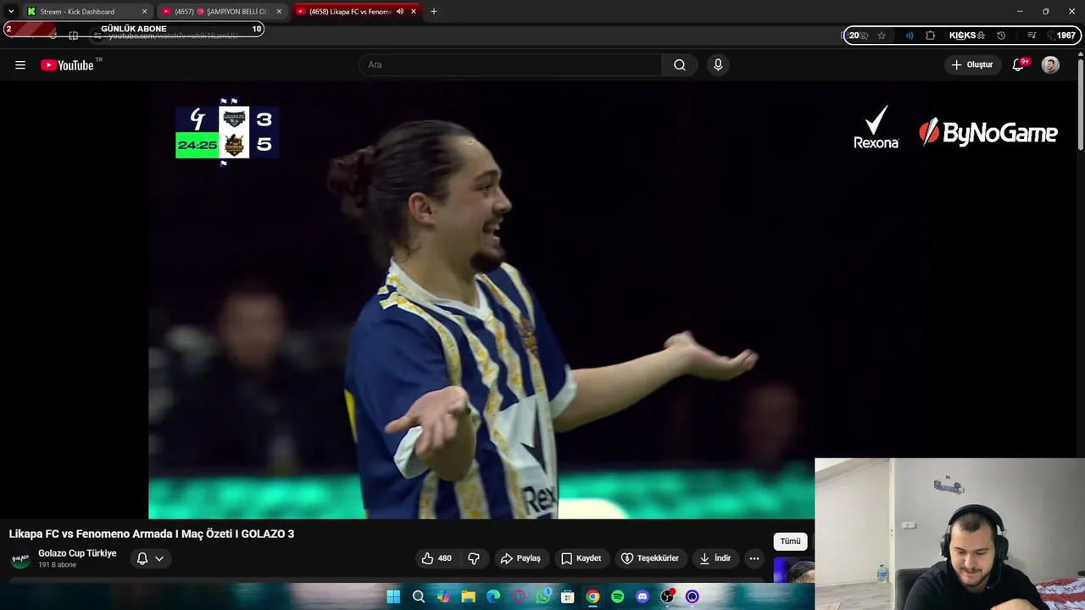
Task: Open the browser extensions puzzle icon
Action: tap(931, 36)
